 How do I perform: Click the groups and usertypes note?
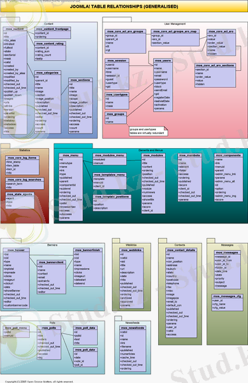pyautogui.click(x=149, y=131)
